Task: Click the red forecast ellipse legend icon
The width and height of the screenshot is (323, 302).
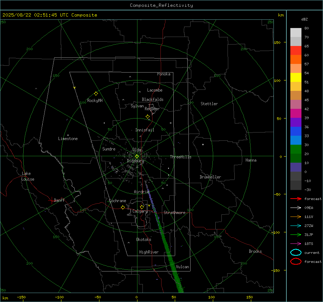Action: (296, 261)
